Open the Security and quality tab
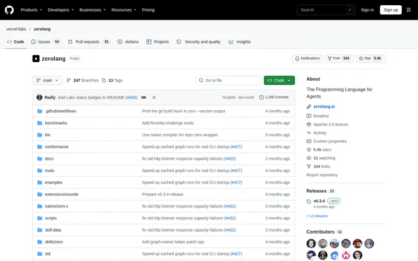Viewport: 418px width, 261px height. 199,42
